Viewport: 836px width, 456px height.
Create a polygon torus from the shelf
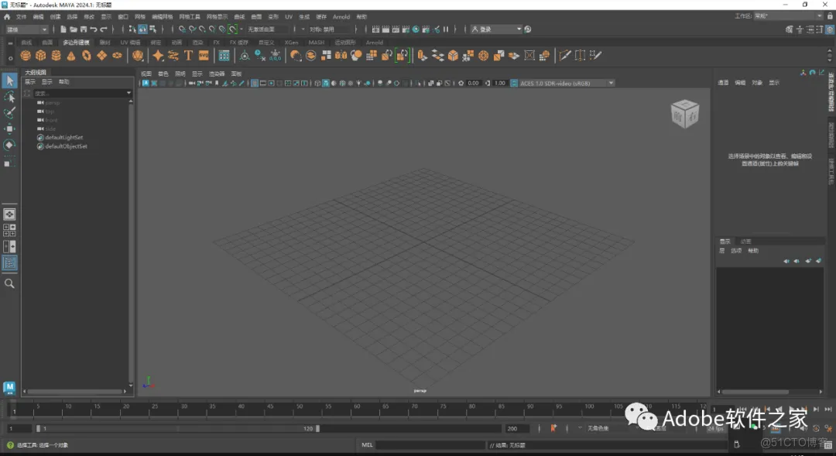click(87, 56)
